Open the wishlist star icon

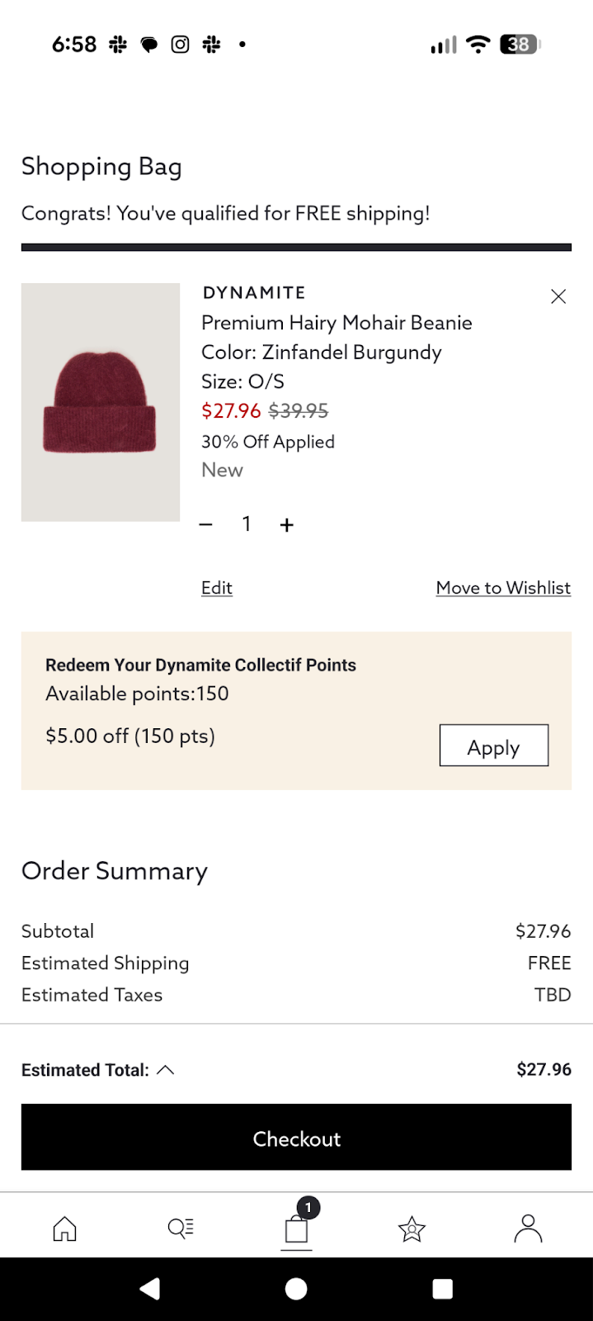point(412,1229)
